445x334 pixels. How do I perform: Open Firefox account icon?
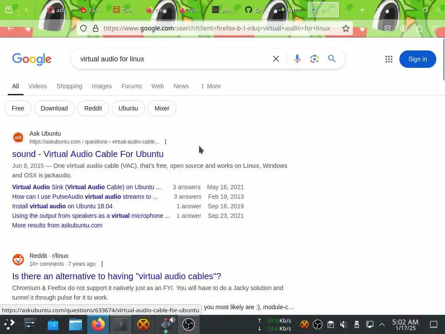[x=404, y=28]
